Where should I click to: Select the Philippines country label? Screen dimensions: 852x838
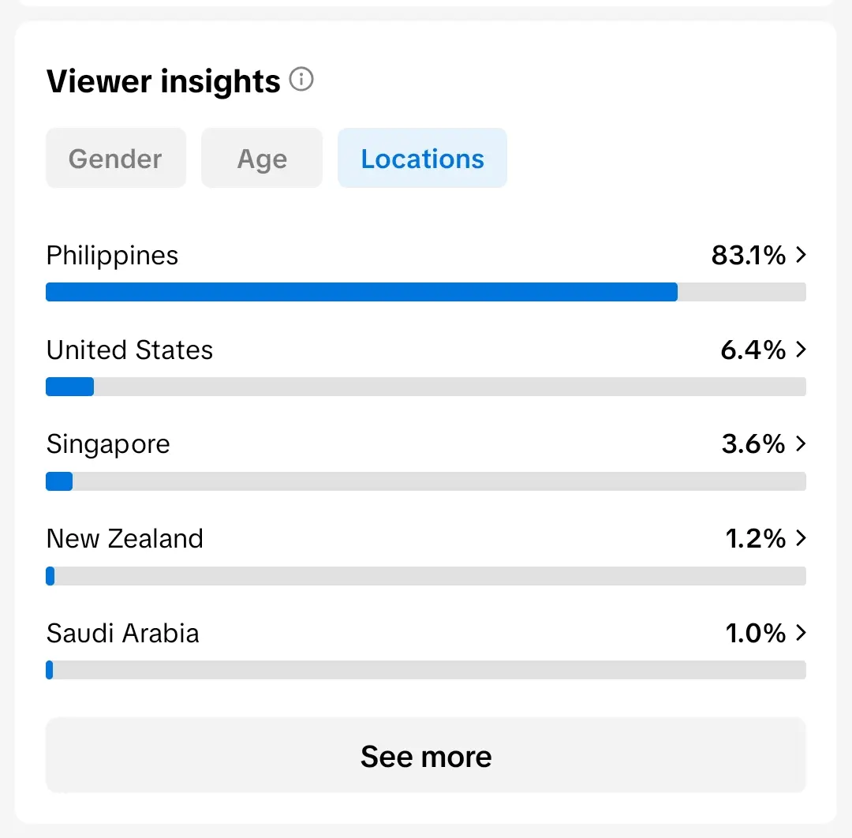[x=112, y=256]
